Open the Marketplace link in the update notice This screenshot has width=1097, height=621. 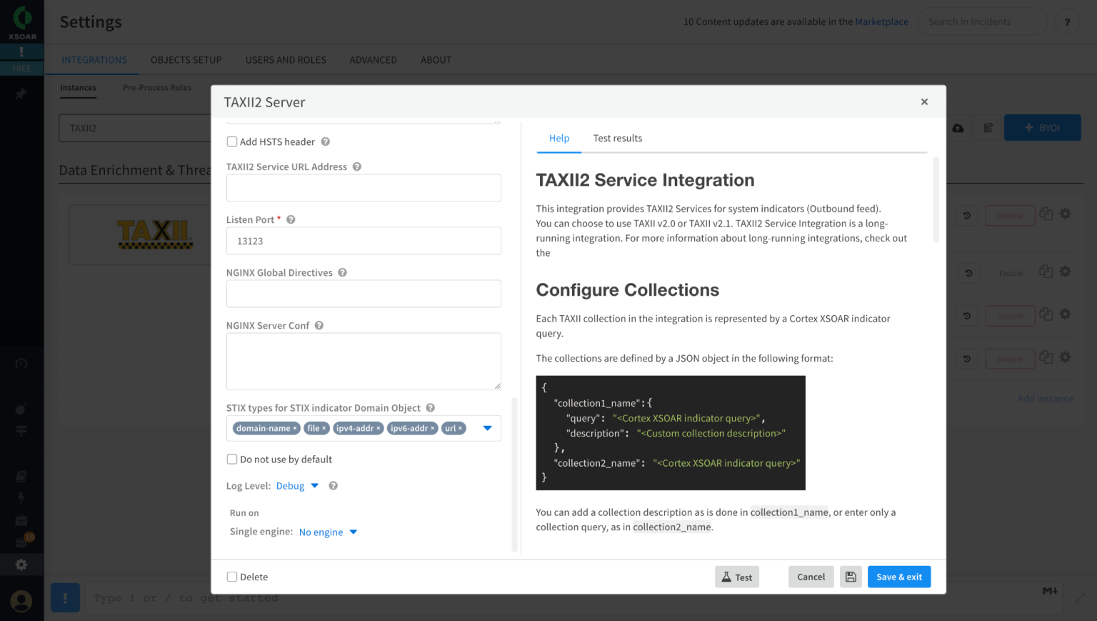coord(881,21)
